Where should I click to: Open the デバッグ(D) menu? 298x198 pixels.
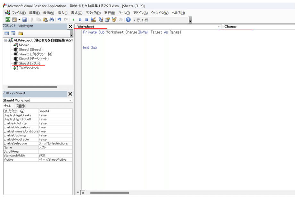[93, 13]
